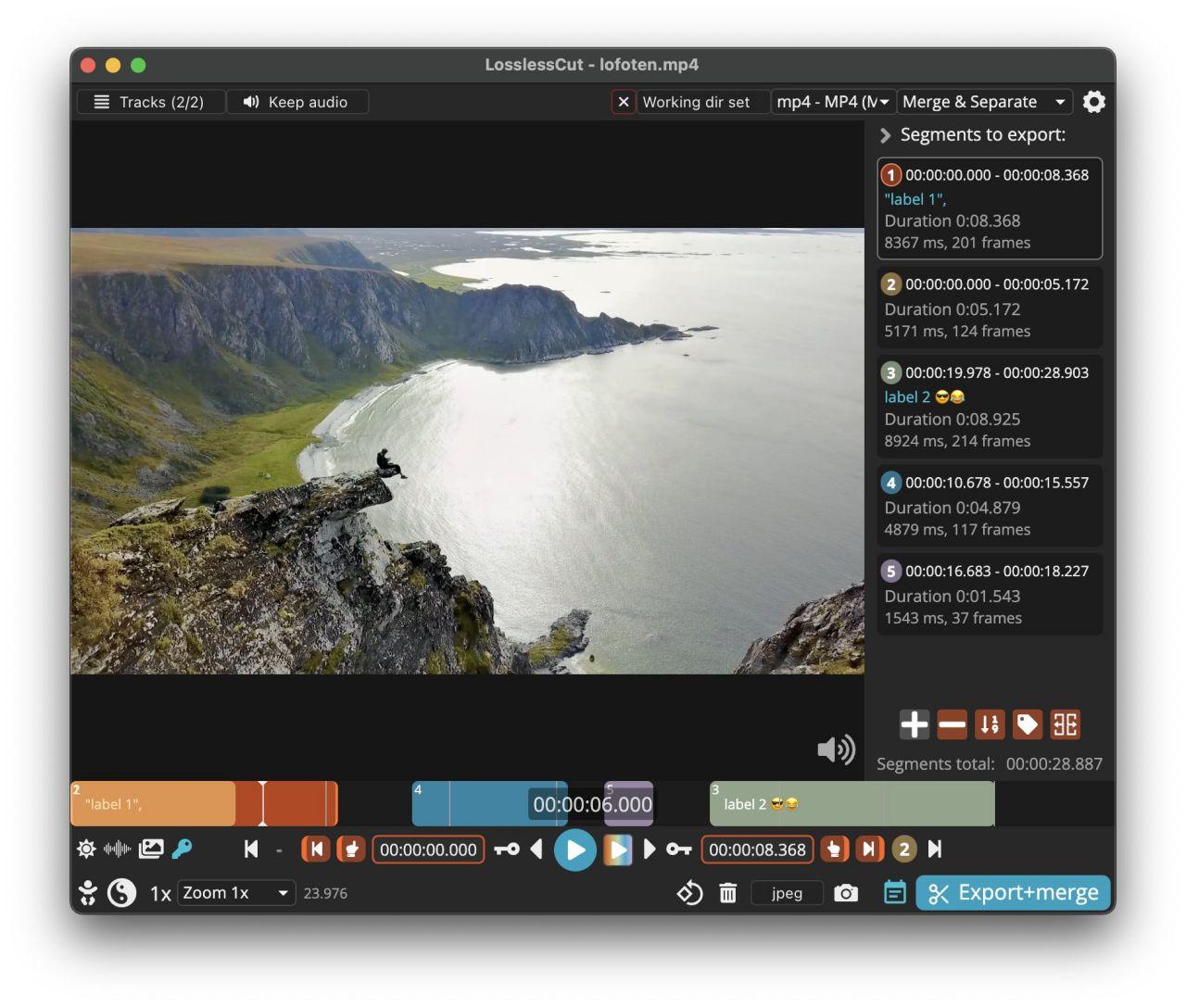The height and width of the screenshot is (1007, 1186).
Task: Click the Export+merge button
Action: pyautogui.click(x=1013, y=893)
